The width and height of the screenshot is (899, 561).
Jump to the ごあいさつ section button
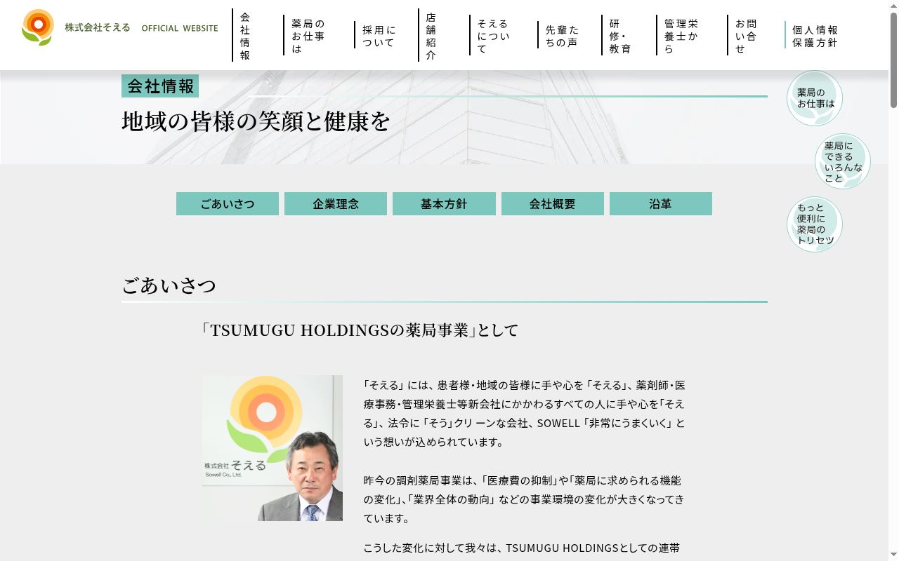click(228, 204)
